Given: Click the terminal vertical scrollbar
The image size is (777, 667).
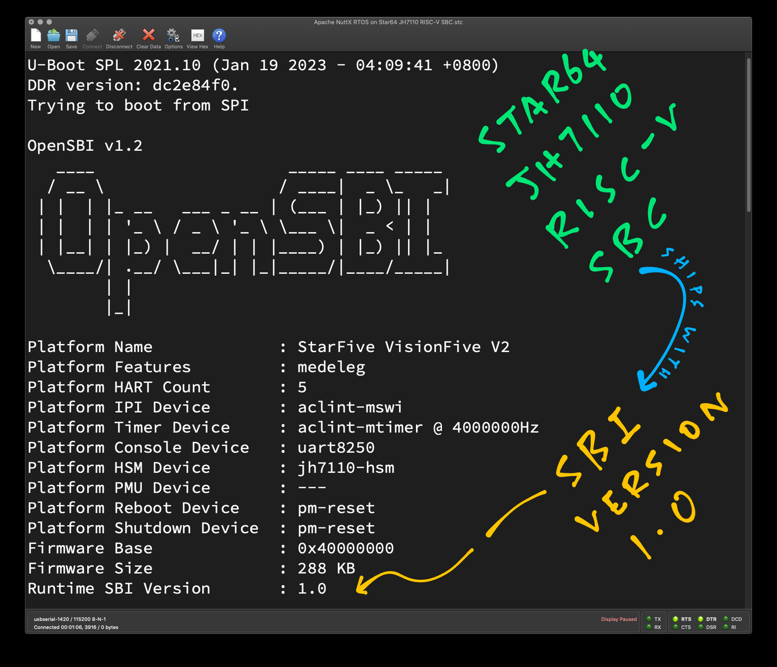Looking at the screenshot, I should 748,135.
